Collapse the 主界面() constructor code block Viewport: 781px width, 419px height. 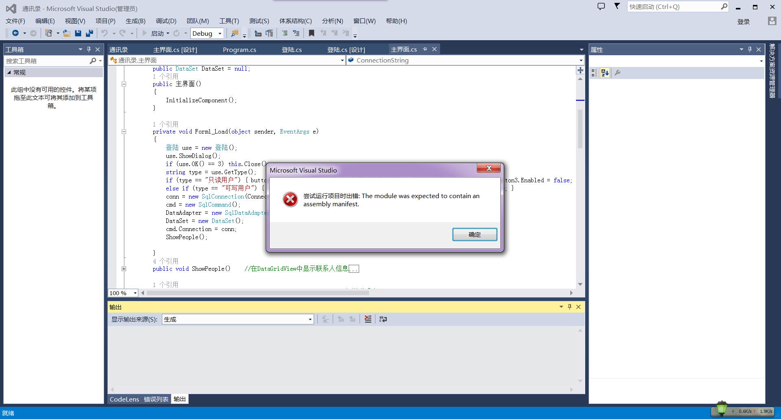pyautogui.click(x=124, y=84)
